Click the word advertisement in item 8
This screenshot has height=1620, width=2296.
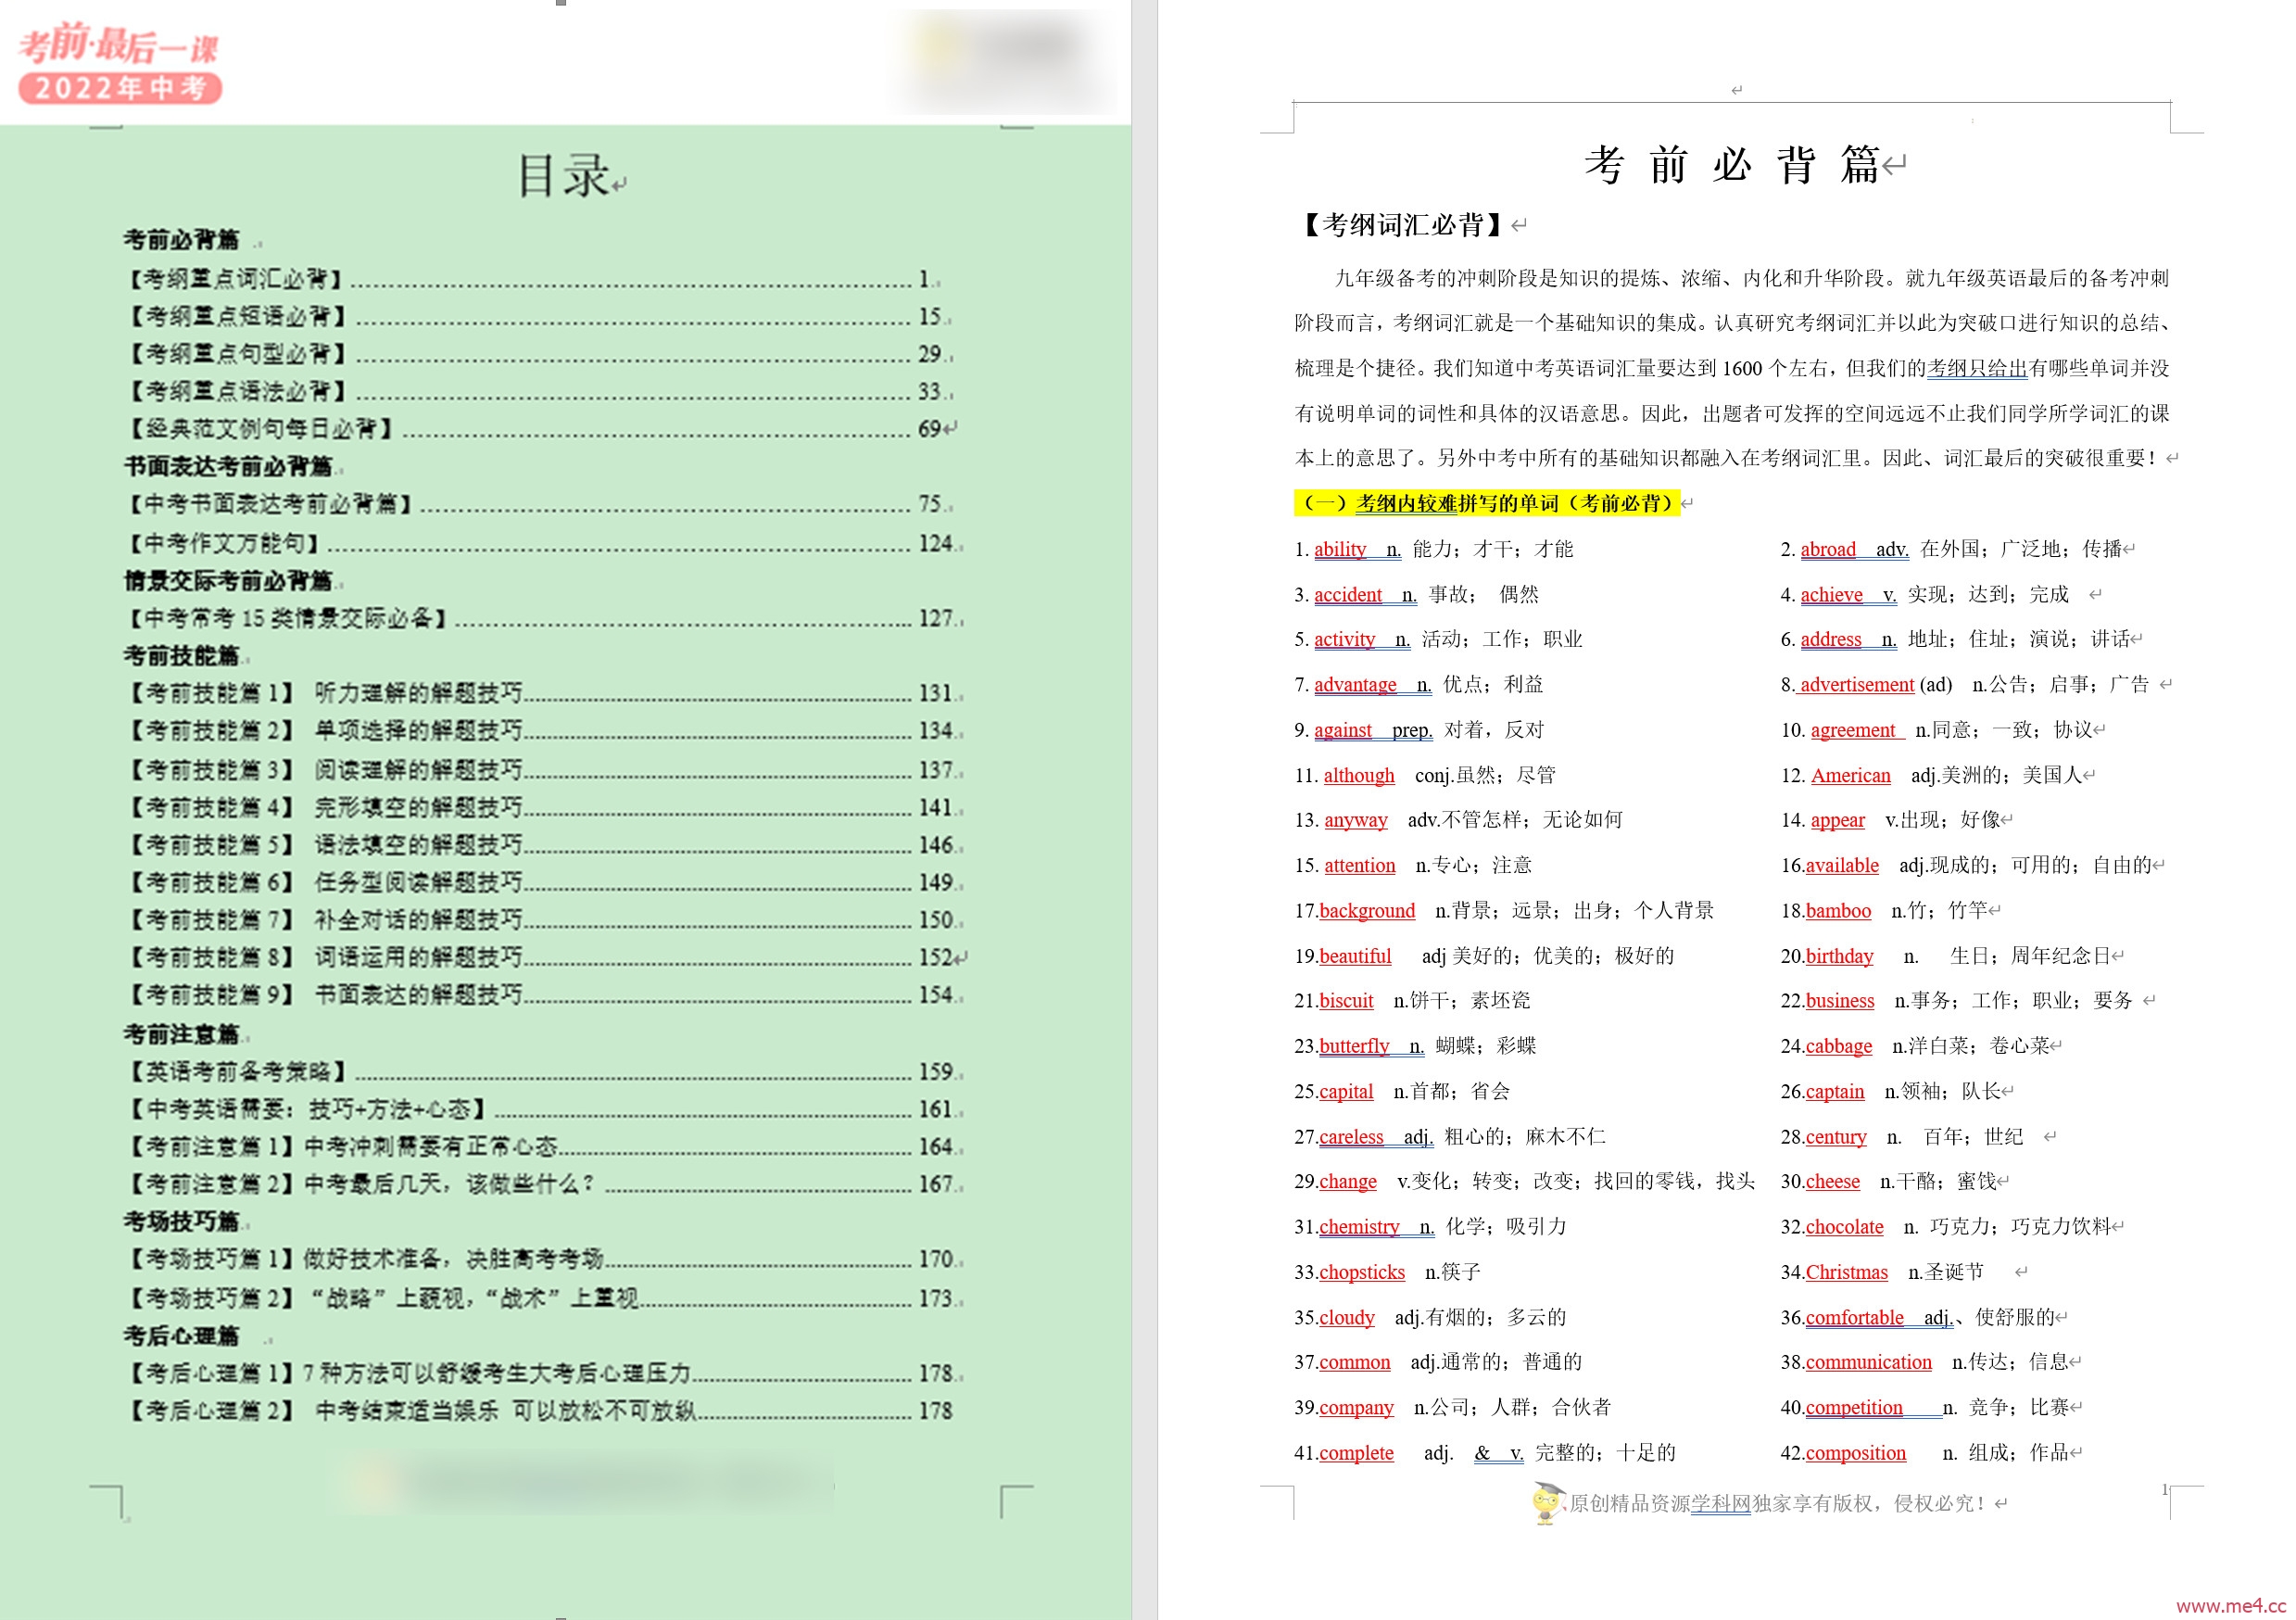click(x=1857, y=685)
